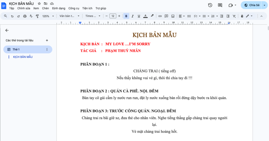Open the Tiện ích menu
This screenshot has height=141, width=269.
click(87, 8)
